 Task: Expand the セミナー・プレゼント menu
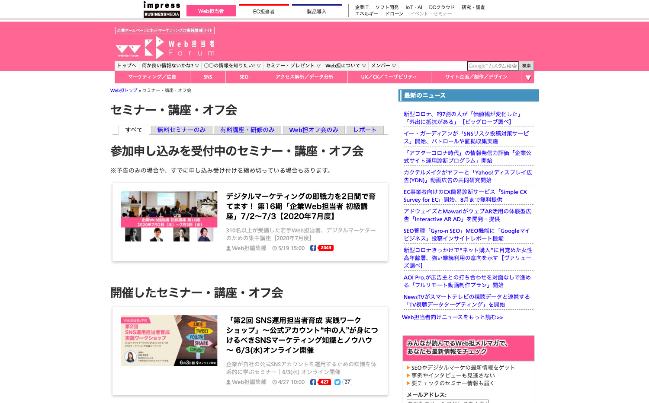click(293, 66)
